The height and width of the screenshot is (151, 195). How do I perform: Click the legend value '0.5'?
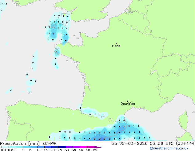pos(10,150)
